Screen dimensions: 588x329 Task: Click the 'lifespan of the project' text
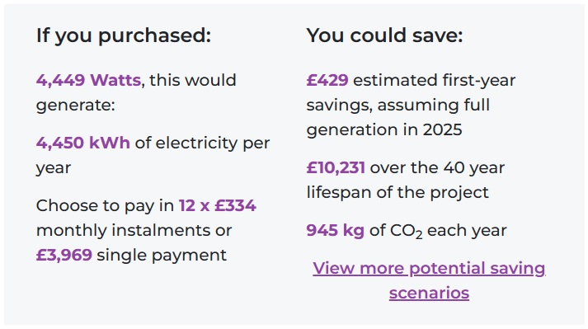click(x=397, y=192)
